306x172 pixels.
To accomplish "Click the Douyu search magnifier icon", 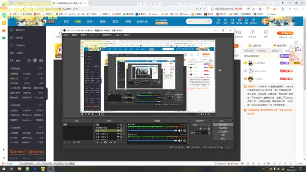I will (x=208, y=21).
